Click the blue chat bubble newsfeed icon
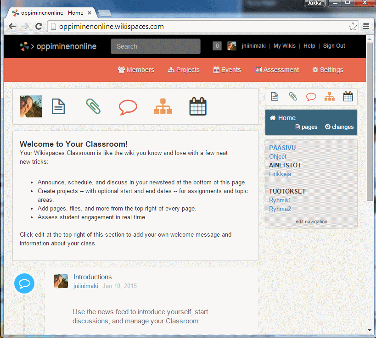 click(24, 283)
